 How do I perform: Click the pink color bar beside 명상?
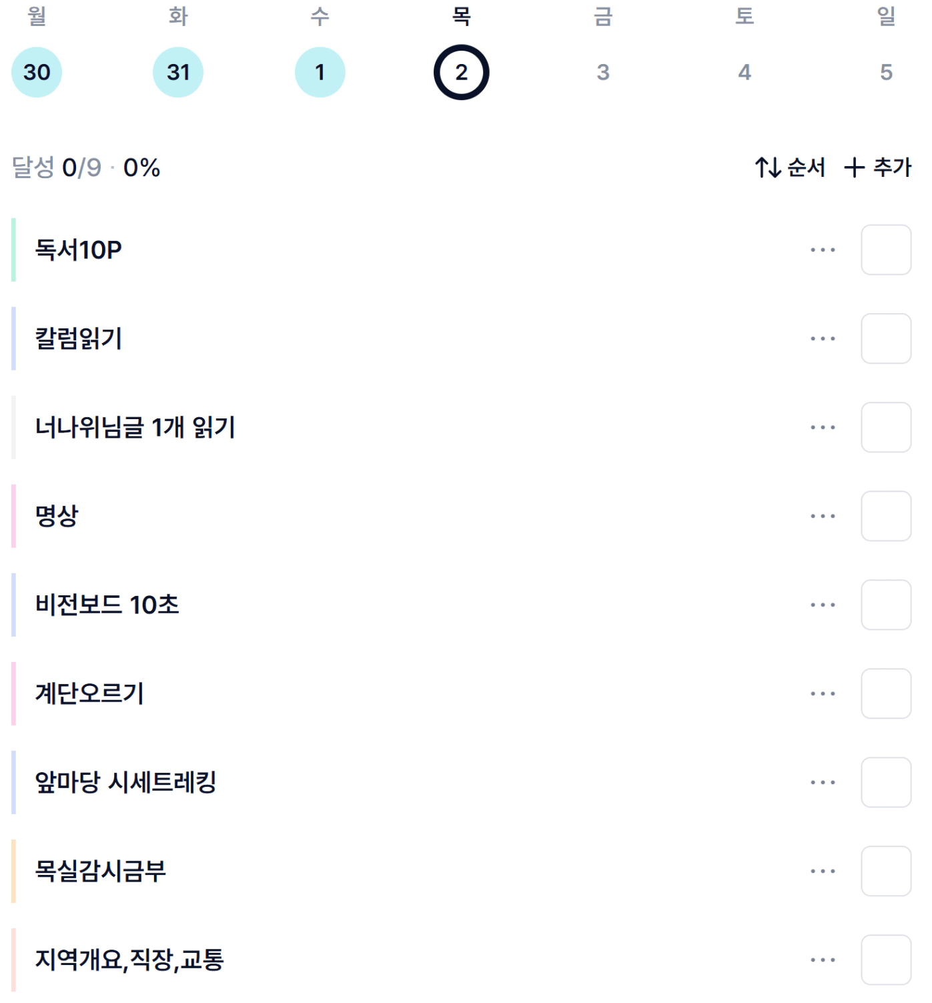13,517
